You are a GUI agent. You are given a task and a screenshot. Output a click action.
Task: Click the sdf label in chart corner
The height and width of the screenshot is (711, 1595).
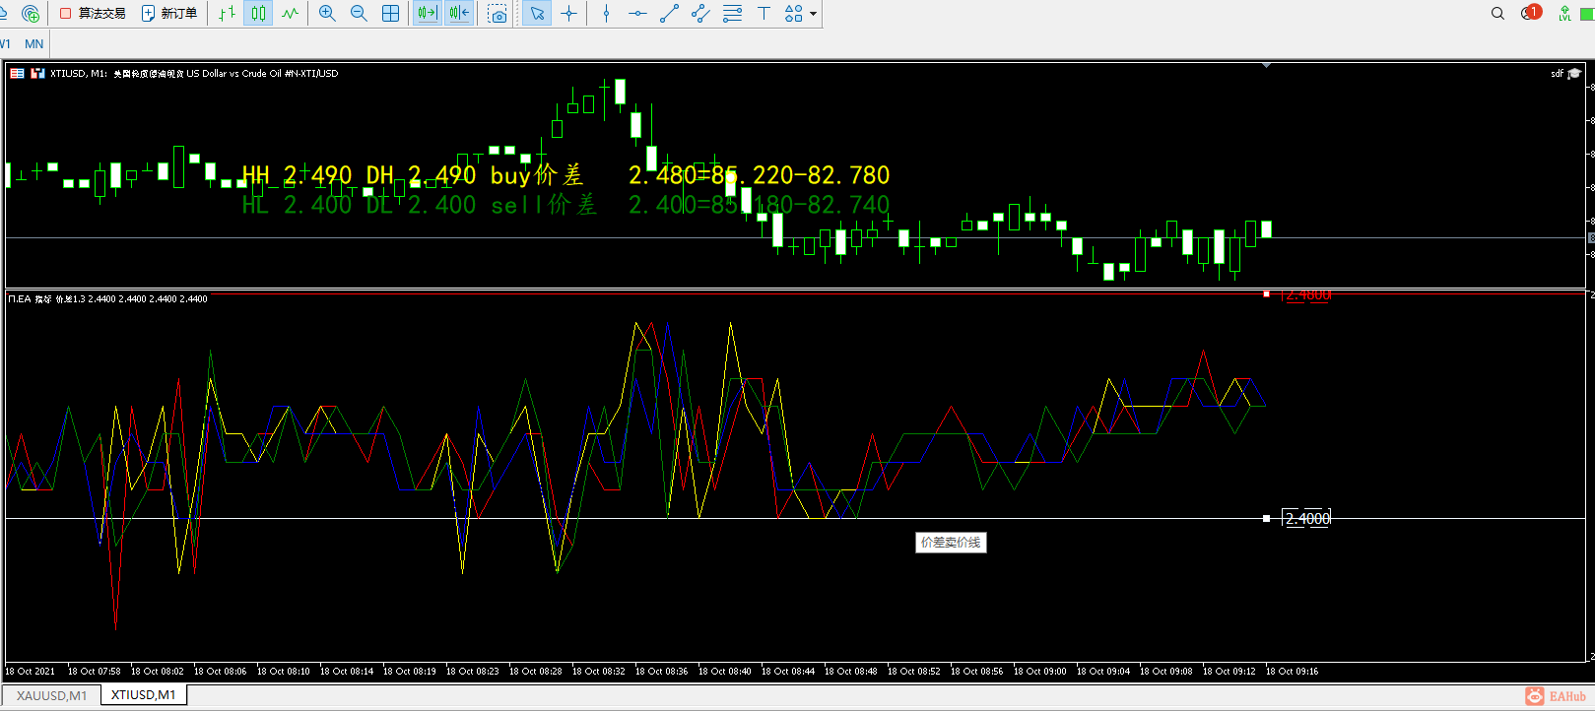point(1557,74)
